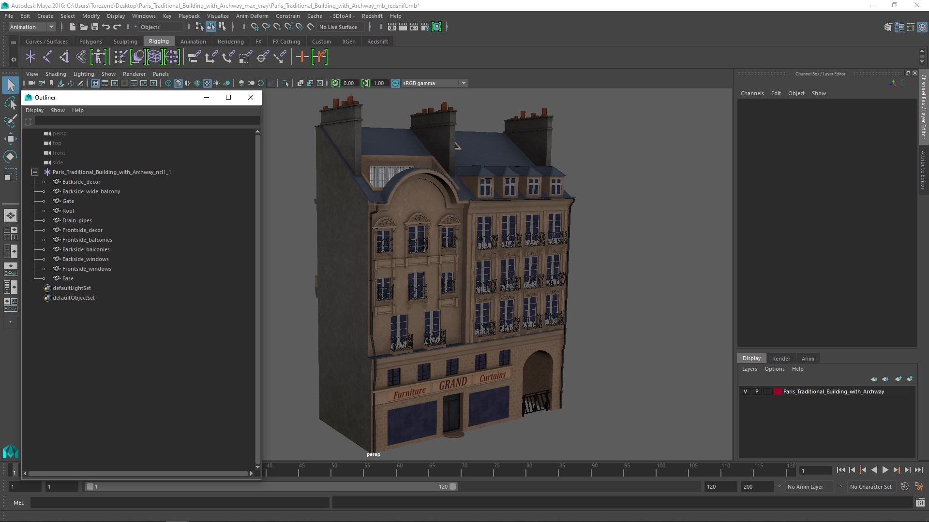Click the Auto keyframe toggle icon
Screen dimensions: 929x522
pyautogui.click(x=904, y=487)
